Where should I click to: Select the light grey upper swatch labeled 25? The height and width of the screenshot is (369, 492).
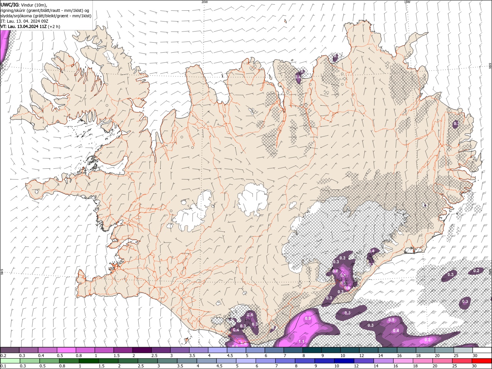click(x=463, y=350)
